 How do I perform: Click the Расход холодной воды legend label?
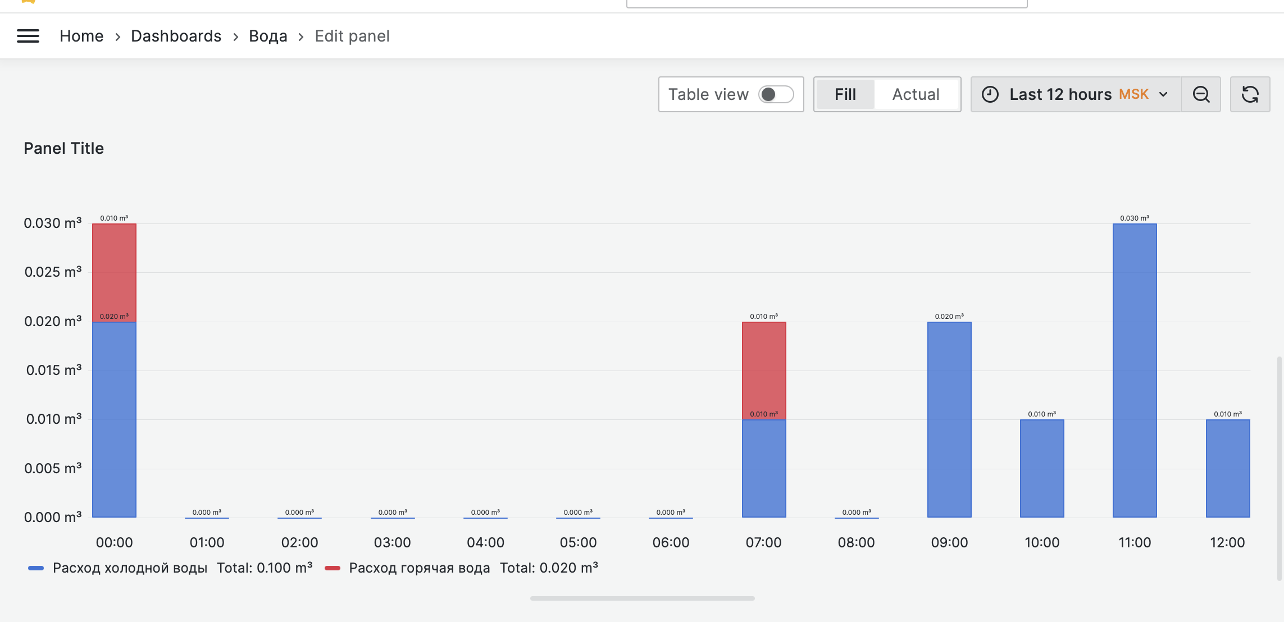130,568
